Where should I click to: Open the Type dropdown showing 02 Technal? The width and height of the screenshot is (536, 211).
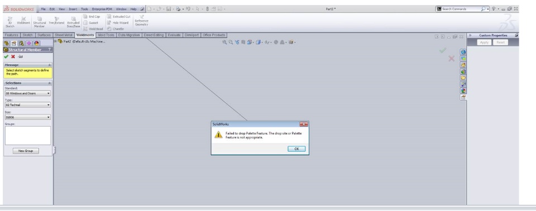point(28,105)
